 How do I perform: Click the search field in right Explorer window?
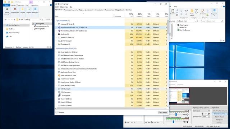(x=212, y=21)
